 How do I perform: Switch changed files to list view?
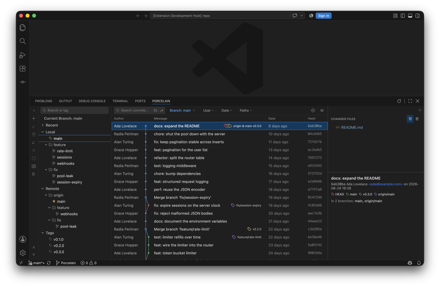tap(417, 119)
